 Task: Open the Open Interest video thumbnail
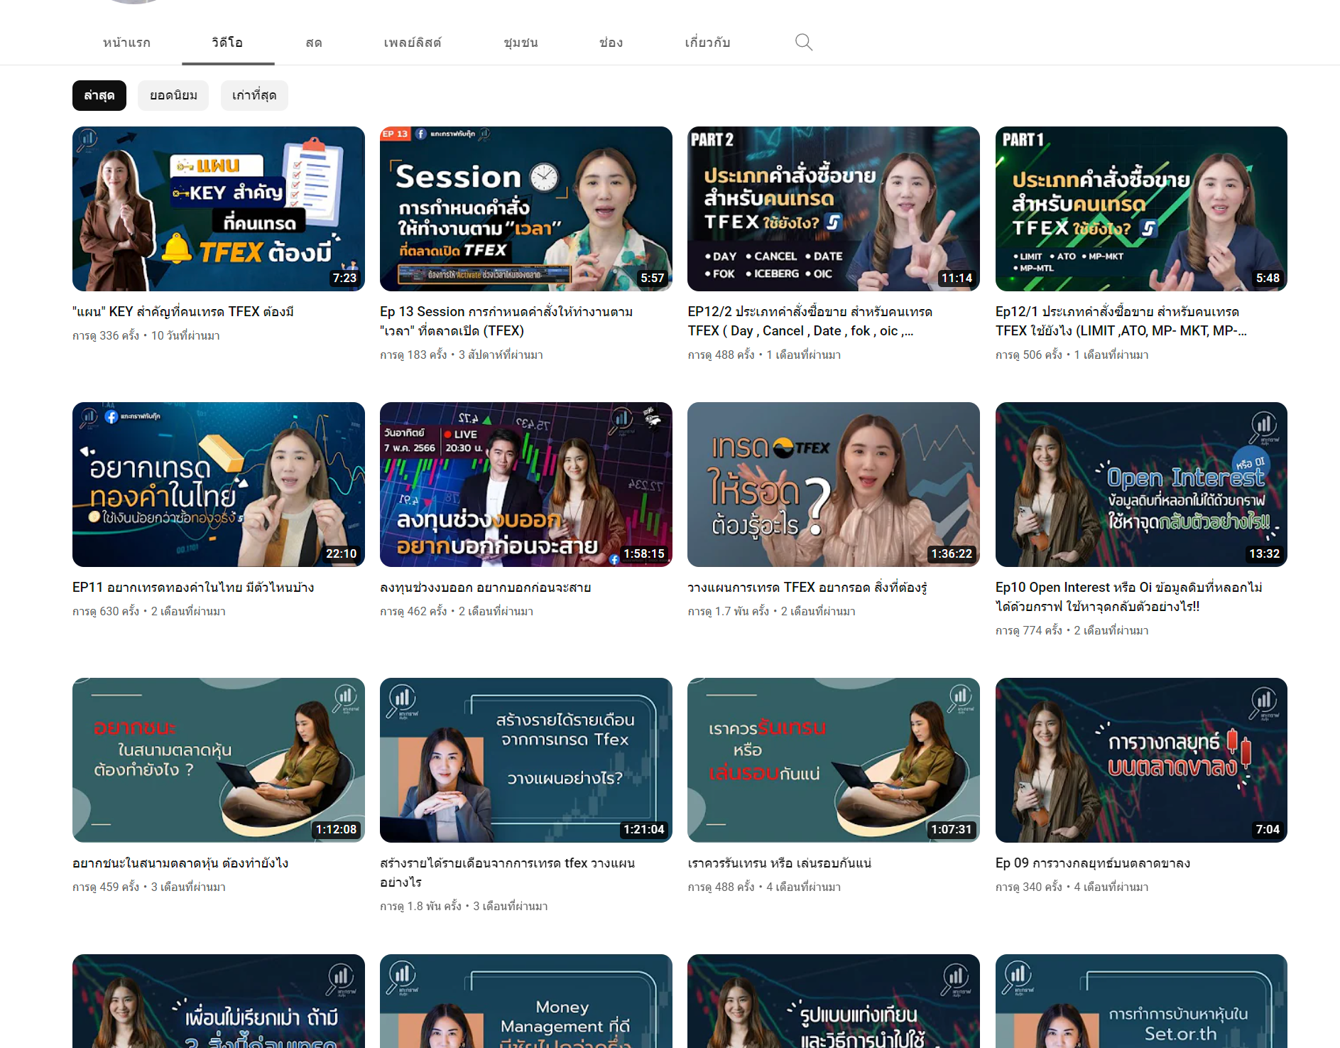(1141, 485)
